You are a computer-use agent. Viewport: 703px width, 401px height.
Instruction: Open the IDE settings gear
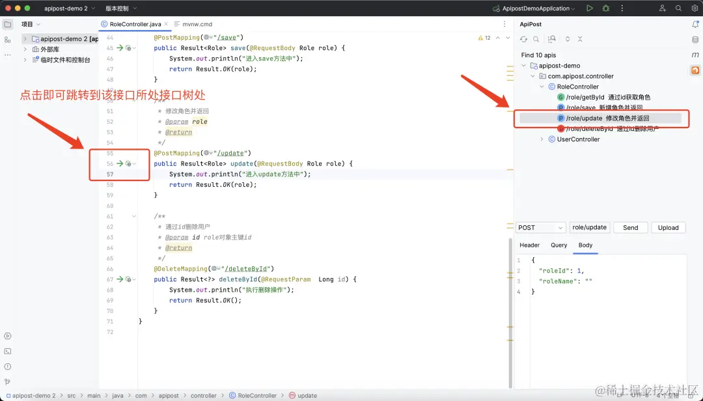pos(695,8)
